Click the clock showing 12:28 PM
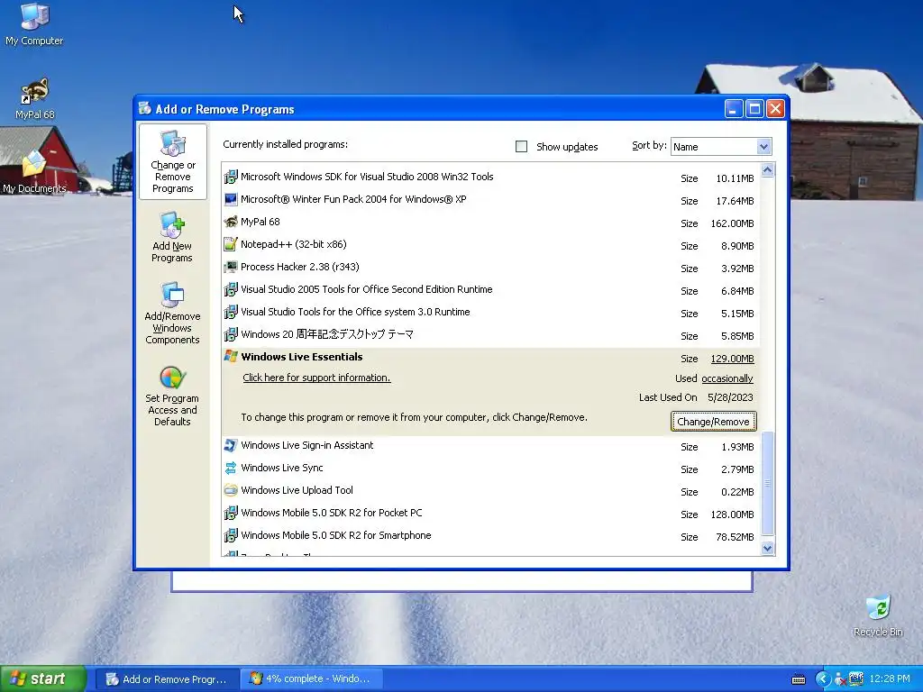 pos(889,679)
